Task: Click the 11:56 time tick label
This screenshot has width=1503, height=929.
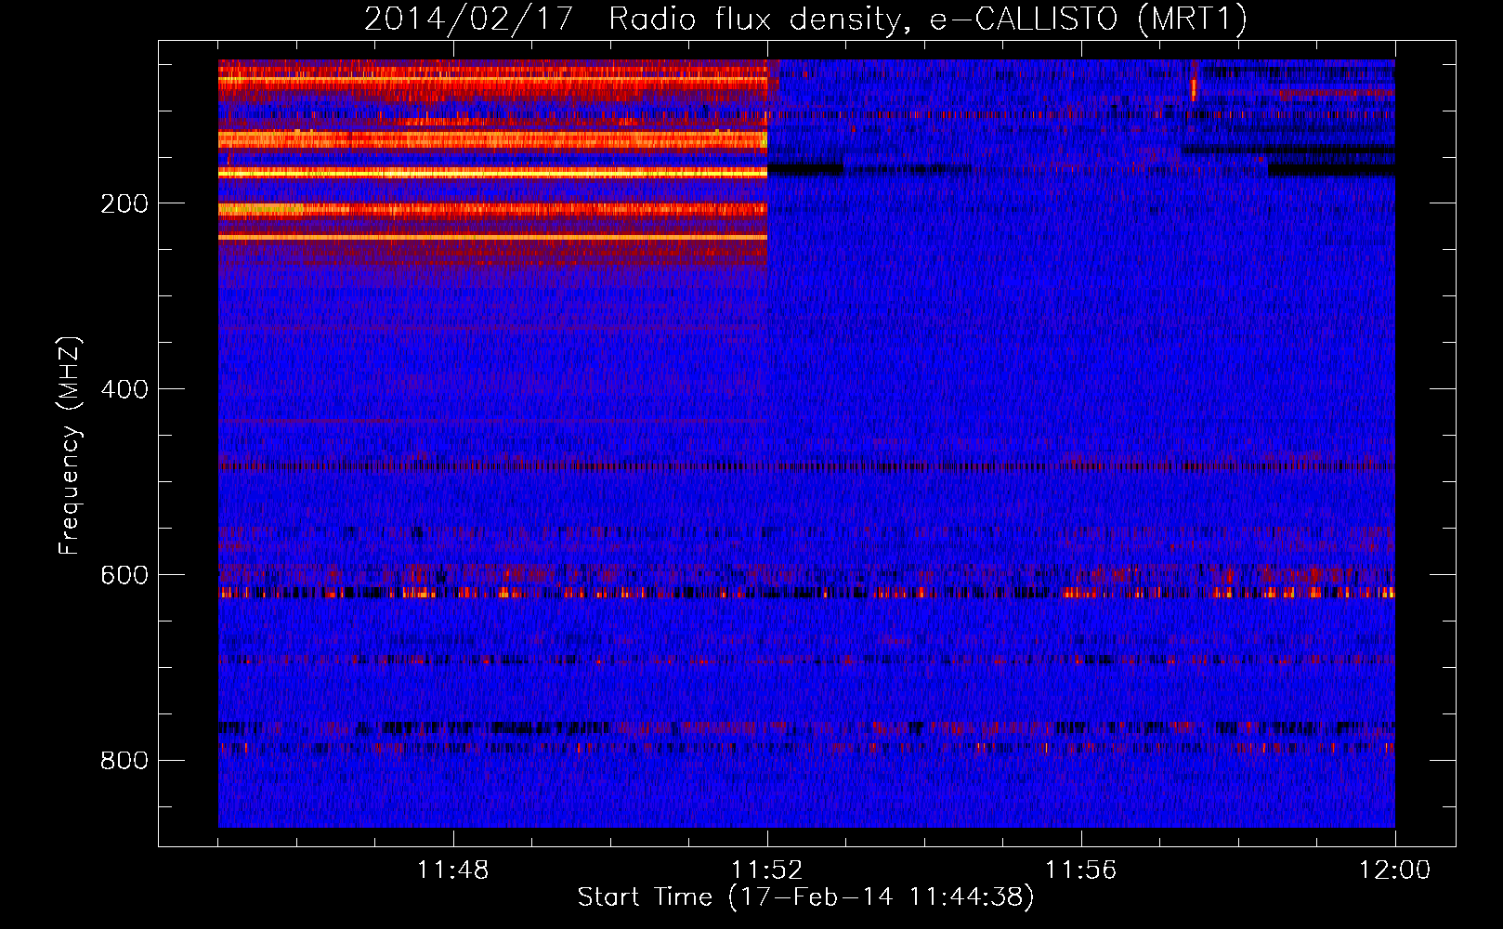Action: [1080, 870]
